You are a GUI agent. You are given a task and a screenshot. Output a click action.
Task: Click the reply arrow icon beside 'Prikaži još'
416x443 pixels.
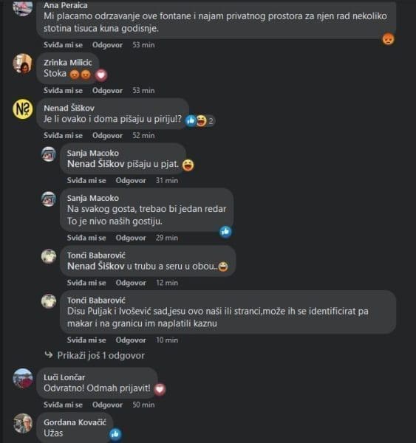pyautogui.click(x=49, y=354)
